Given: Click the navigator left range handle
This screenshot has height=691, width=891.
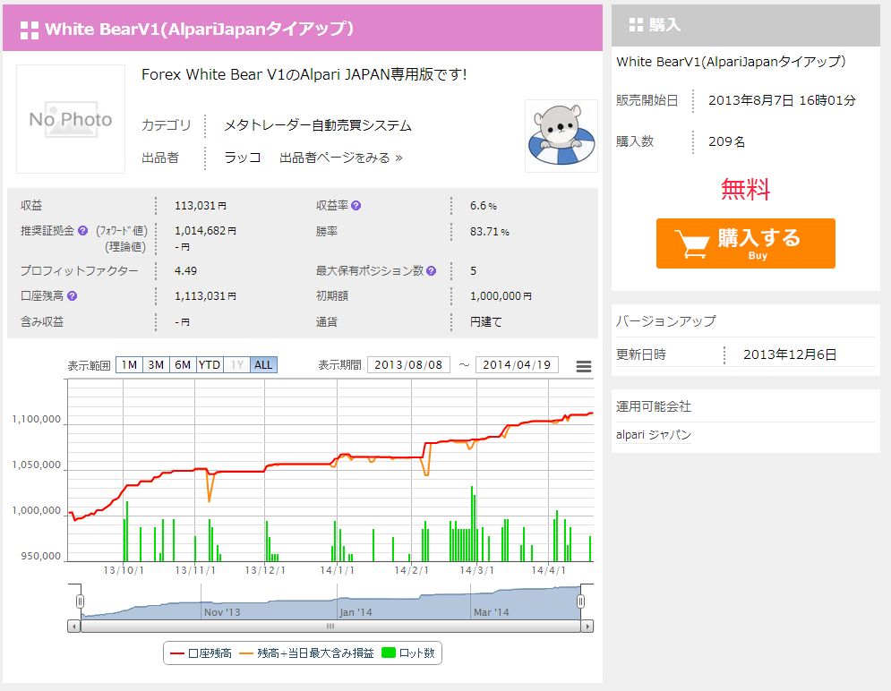Looking at the screenshot, I should (x=80, y=601).
